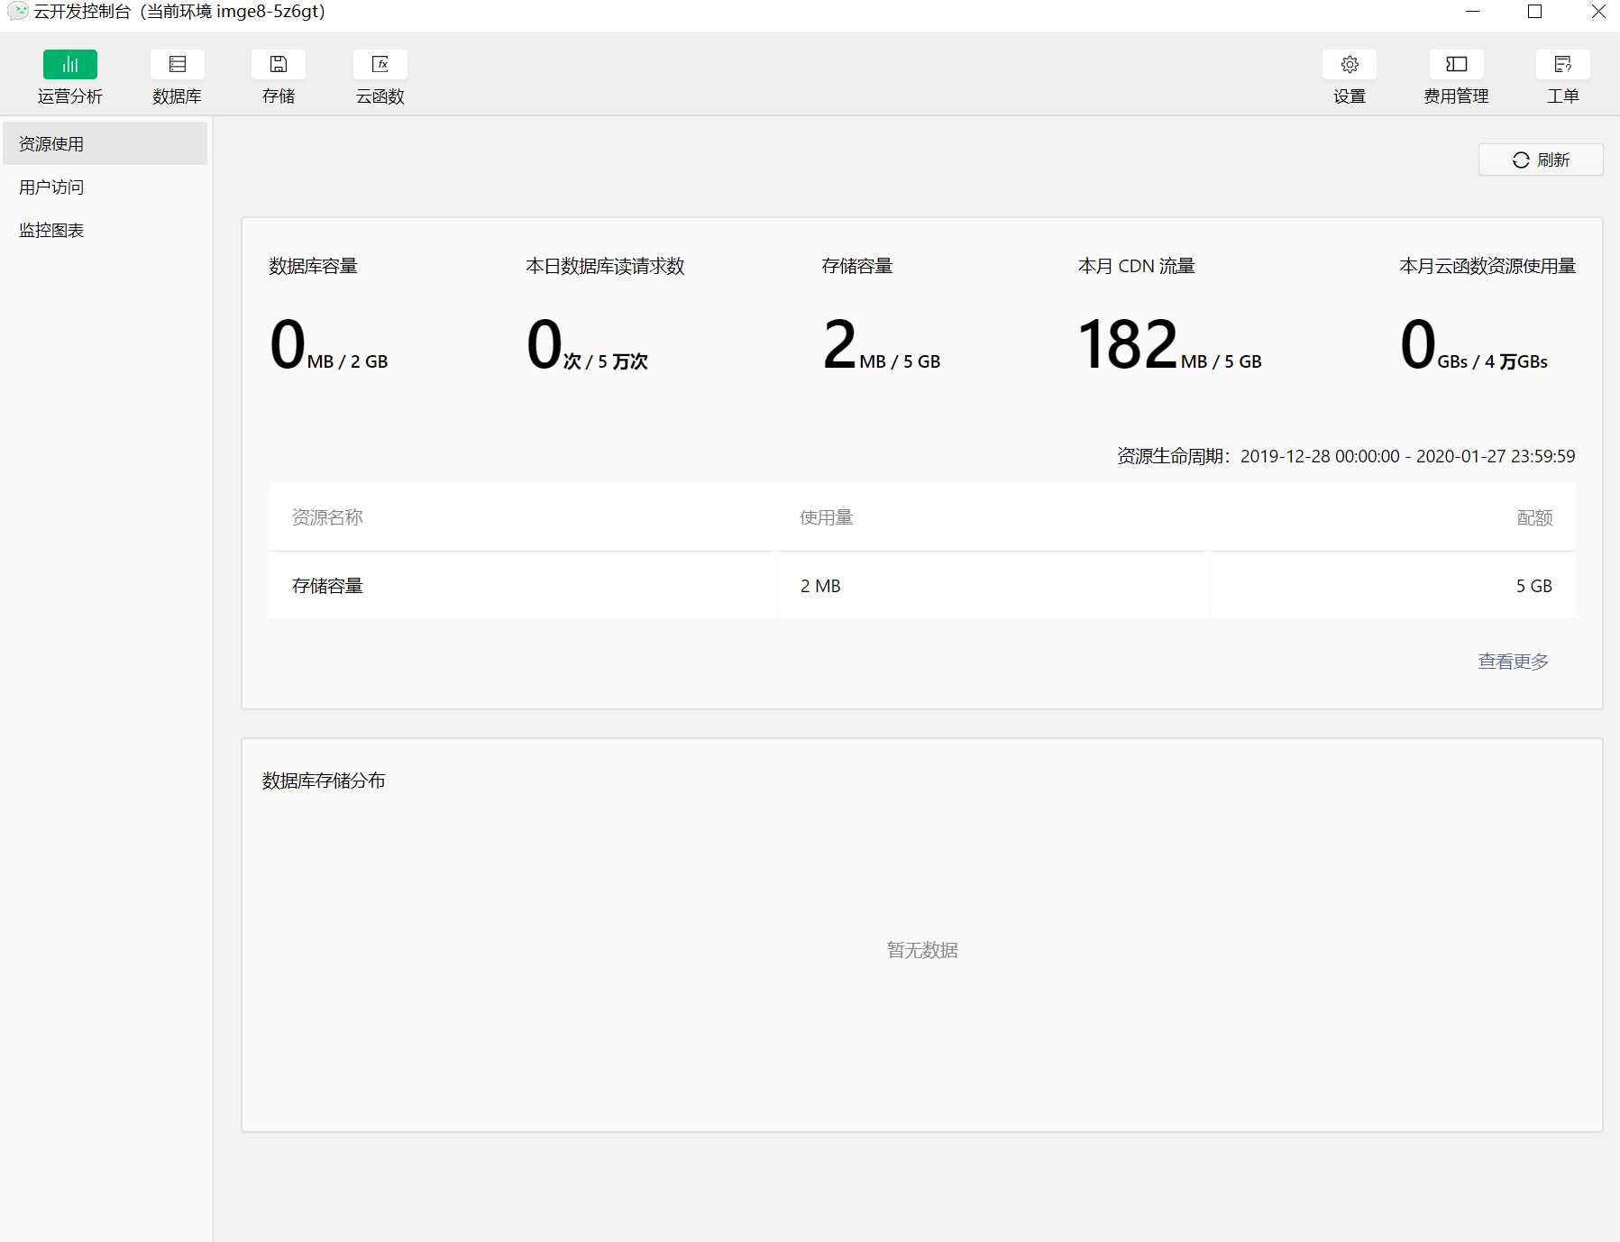Open the 运营分析 analytics icon
Image resolution: width=1620 pixels, height=1242 pixels.
70,64
